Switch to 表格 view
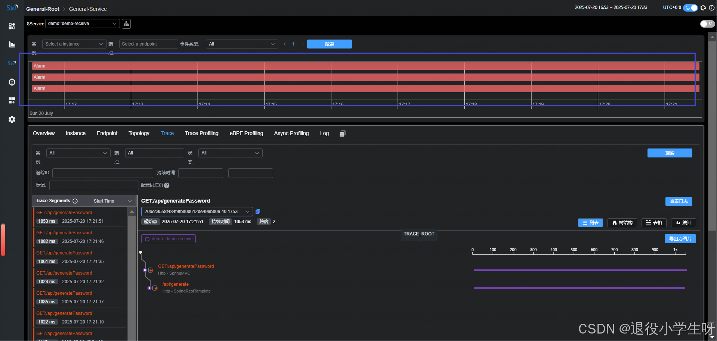The image size is (717, 341). [654, 223]
